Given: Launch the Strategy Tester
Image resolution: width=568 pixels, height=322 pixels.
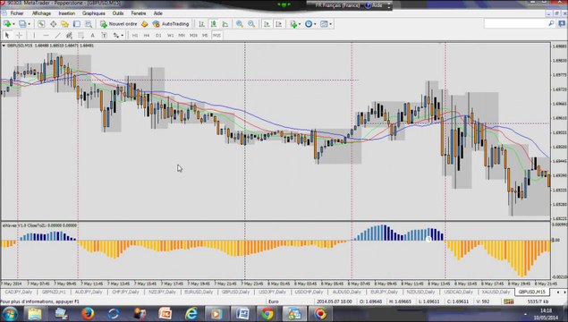Looking at the screenshot, I should [x=89, y=24].
